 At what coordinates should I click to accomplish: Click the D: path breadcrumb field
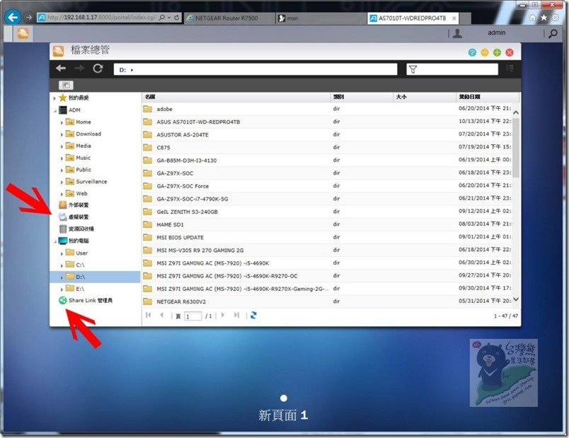coord(255,69)
